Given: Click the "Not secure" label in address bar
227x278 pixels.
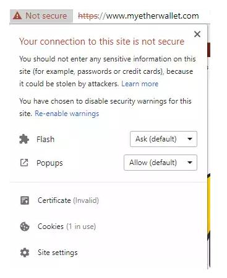Looking at the screenshot, I should 46,16.
